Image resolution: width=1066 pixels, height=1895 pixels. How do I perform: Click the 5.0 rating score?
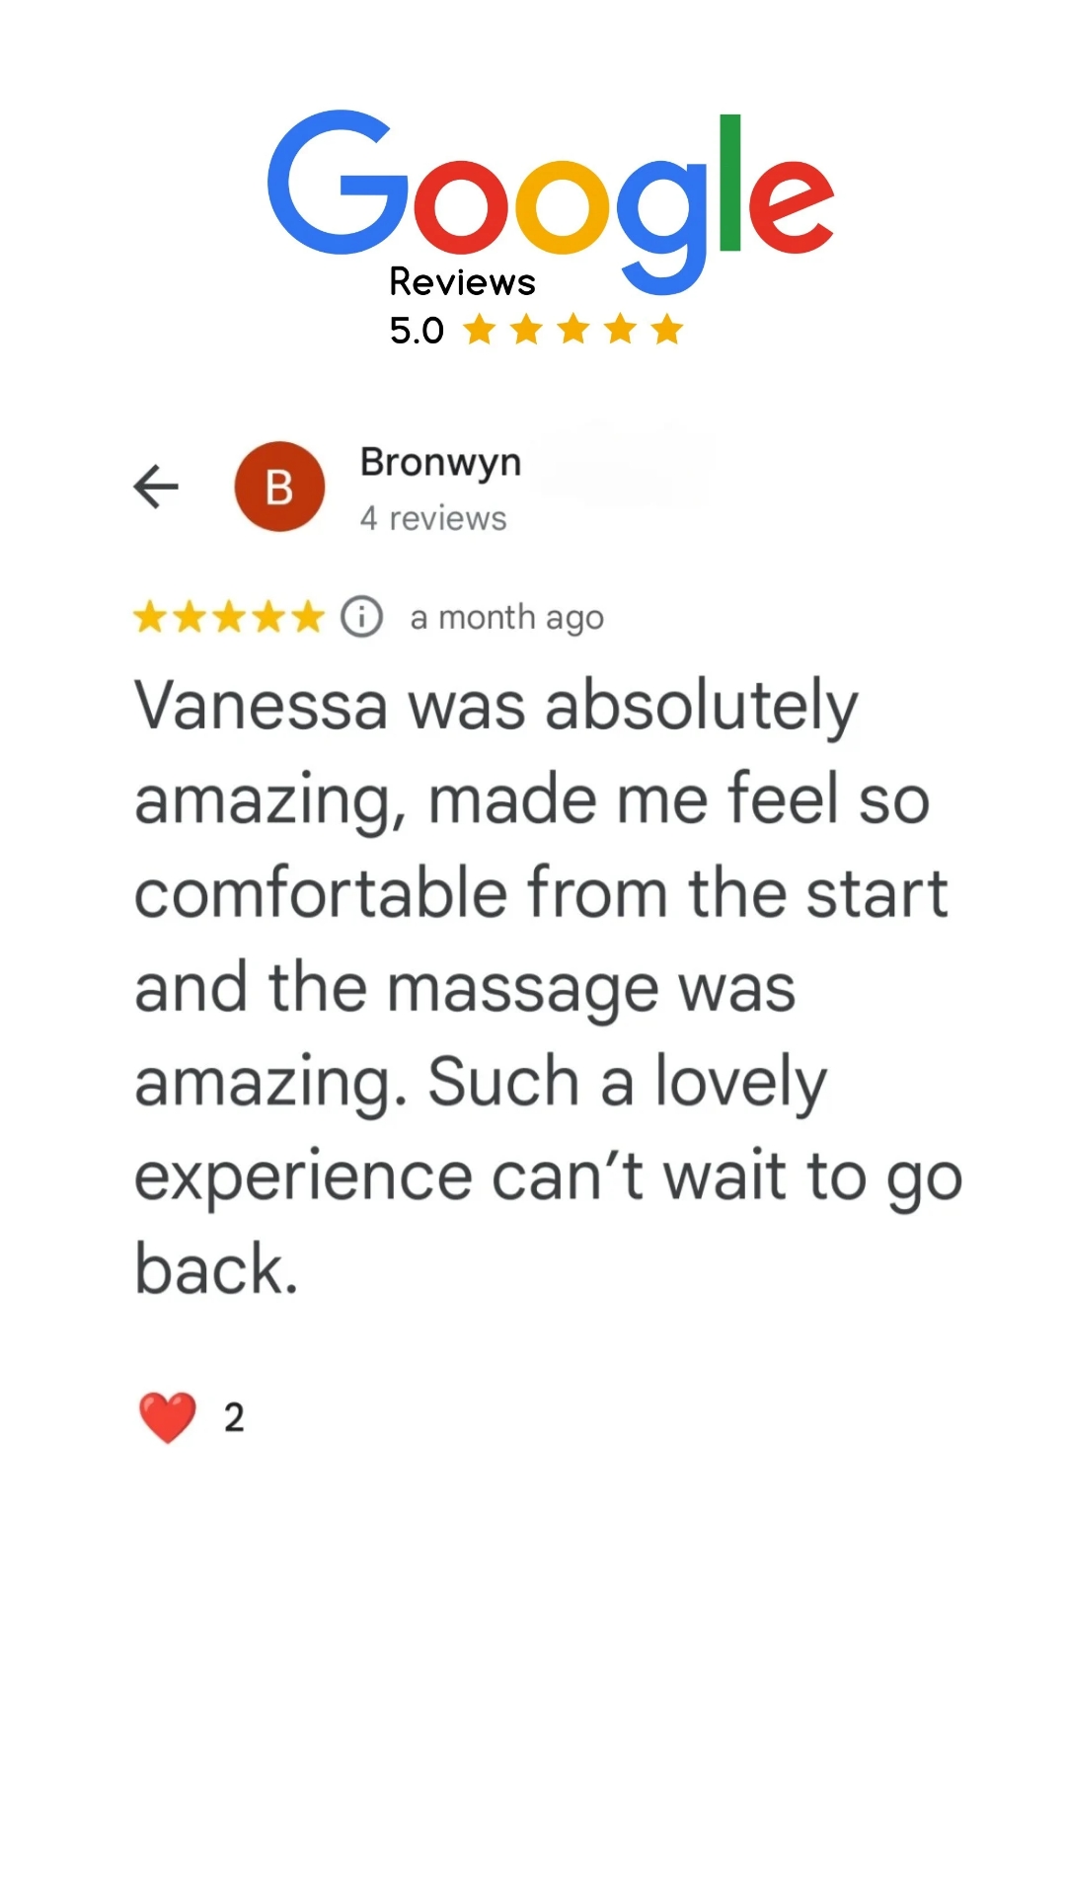coord(417,331)
